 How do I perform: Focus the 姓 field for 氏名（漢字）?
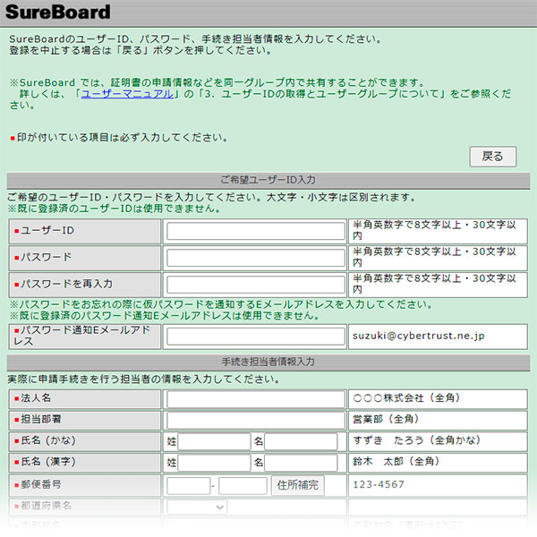tap(214, 463)
